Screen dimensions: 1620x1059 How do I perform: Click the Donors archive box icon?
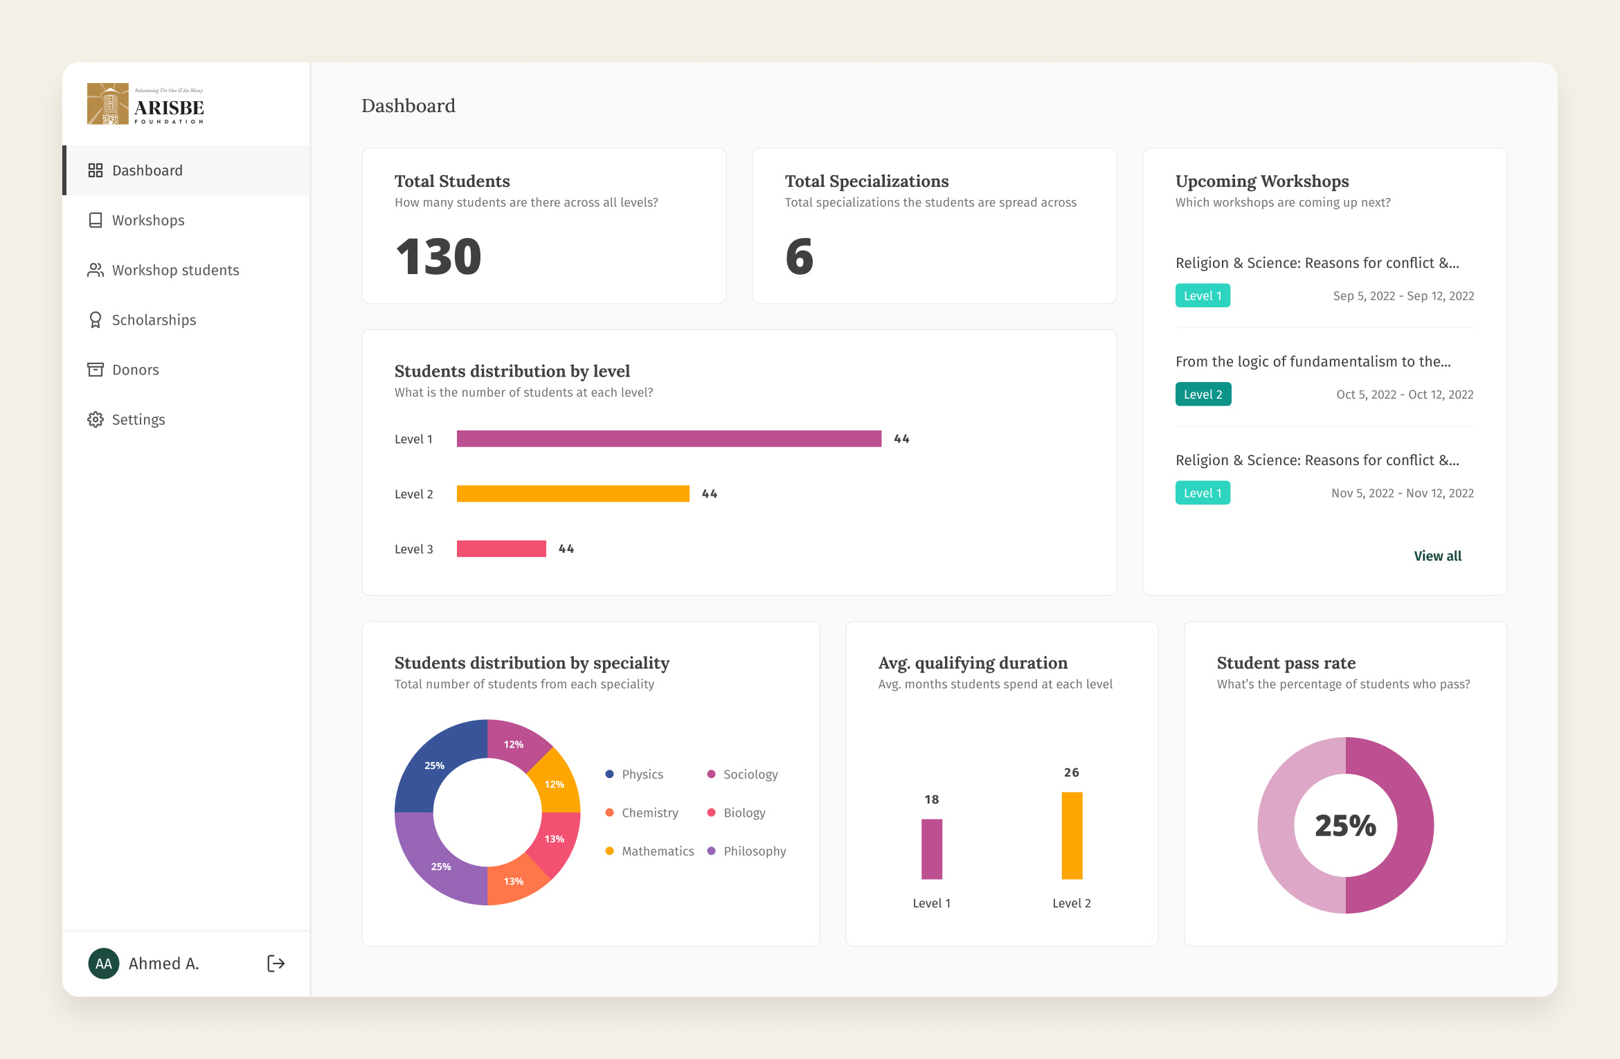[96, 370]
